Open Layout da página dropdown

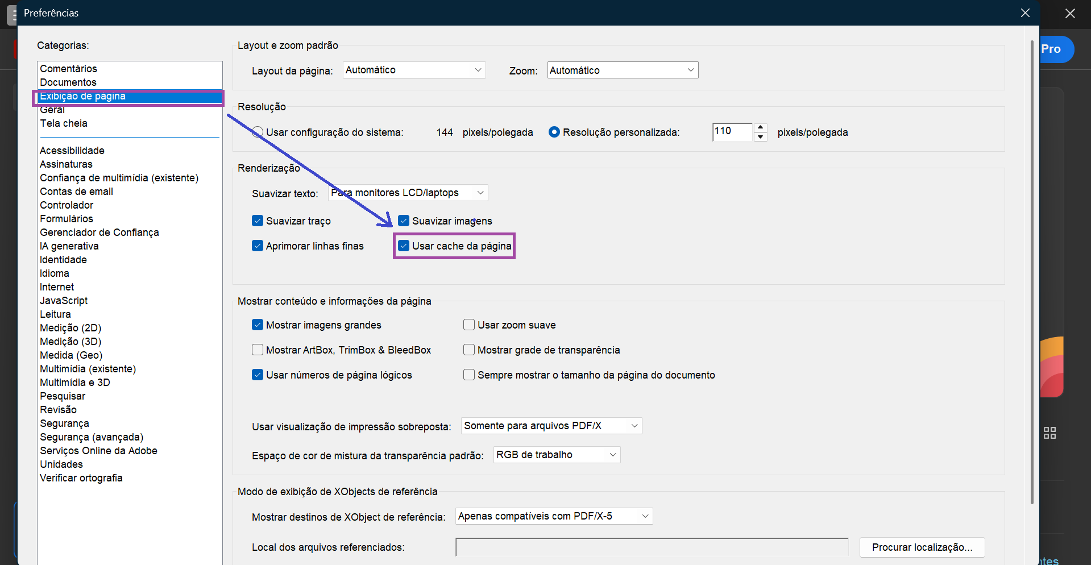pyautogui.click(x=414, y=70)
